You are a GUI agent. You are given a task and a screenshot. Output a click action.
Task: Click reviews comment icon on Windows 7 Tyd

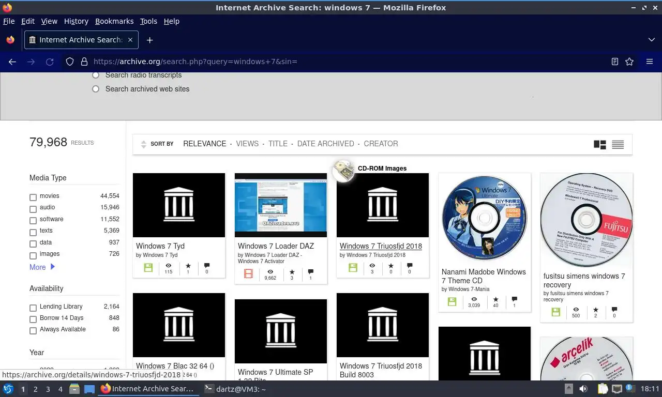[207, 266]
